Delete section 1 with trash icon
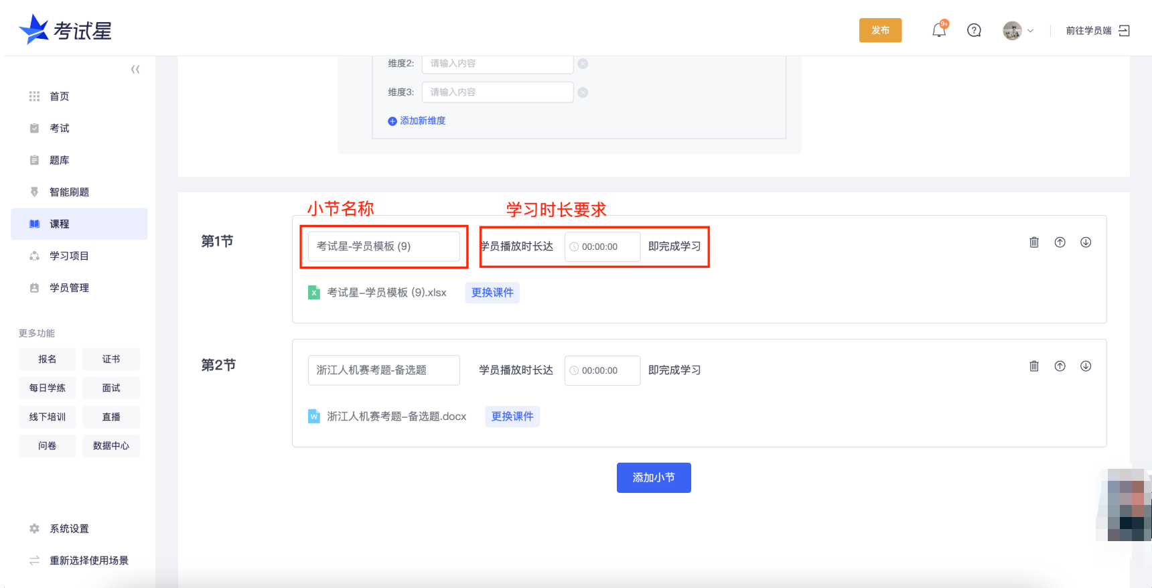This screenshot has height=588, width=1152. 1033,242
